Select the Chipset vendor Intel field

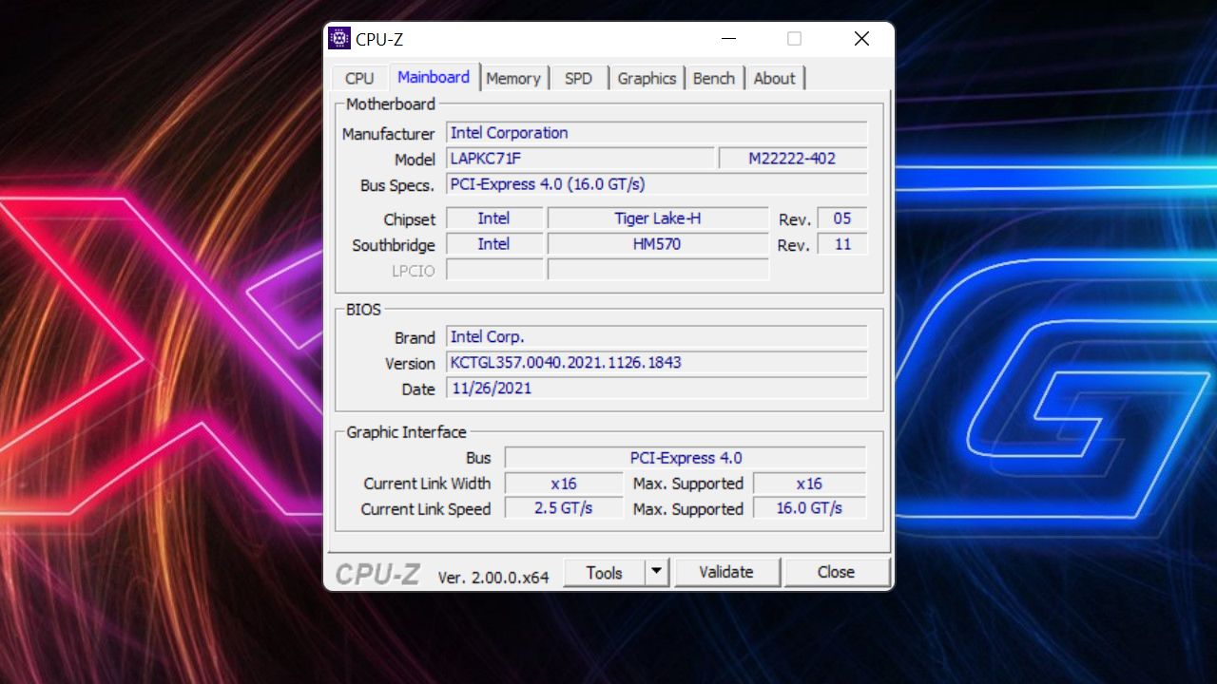494,218
